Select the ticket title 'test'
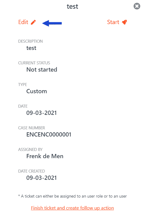The width and height of the screenshot is (146, 218). (x=72, y=6)
